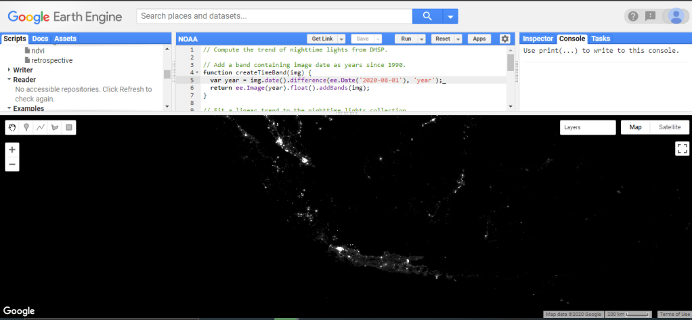The image size is (692, 320).
Task: Click the code editor vertical scrollbar
Action: pyautogui.click(x=510, y=62)
